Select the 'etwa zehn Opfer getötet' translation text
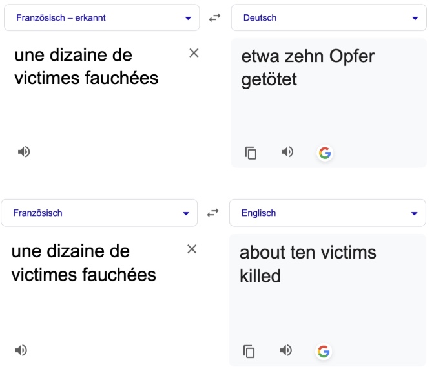The height and width of the screenshot is (371, 434). (x=307, y=68)
